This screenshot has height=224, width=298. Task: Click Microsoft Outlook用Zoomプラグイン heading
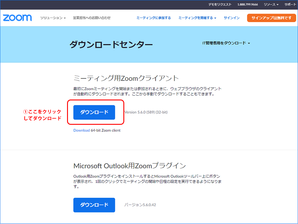click(130, 166)
